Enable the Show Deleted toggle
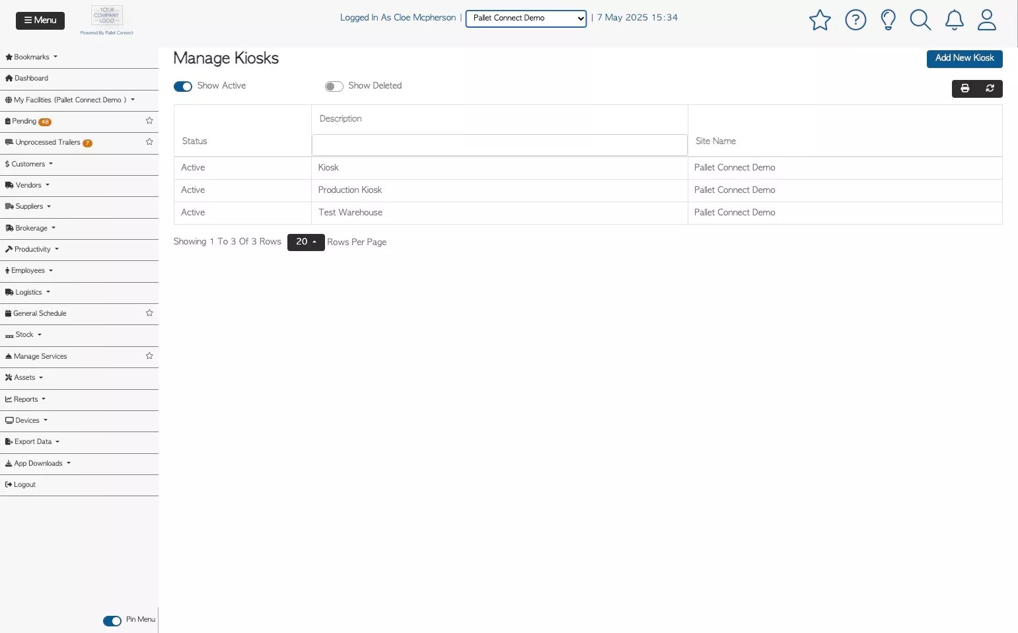 (x=334, y=86)
